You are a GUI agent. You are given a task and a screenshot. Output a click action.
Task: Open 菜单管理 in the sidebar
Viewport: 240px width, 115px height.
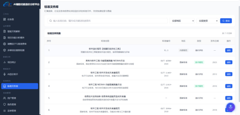[x=19, y=111]
